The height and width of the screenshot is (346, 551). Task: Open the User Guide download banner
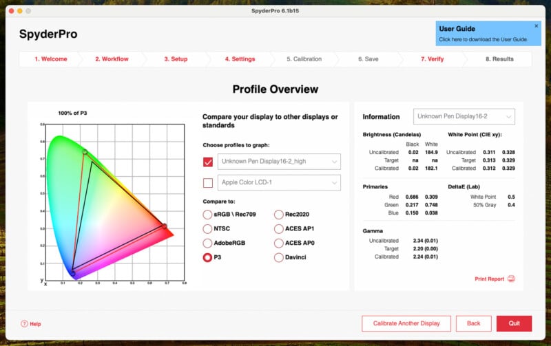(488, 33)
